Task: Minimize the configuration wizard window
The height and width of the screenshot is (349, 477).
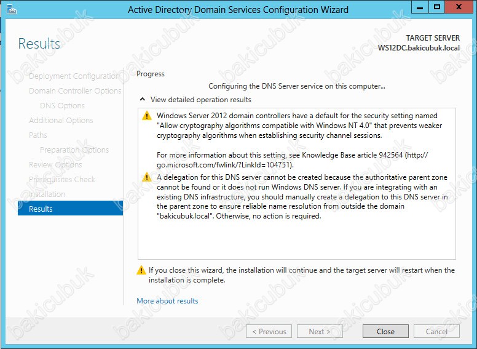Action: point(420,7)
